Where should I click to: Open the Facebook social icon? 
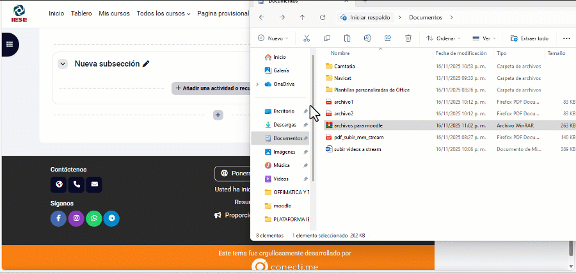(x=58, y=218)
